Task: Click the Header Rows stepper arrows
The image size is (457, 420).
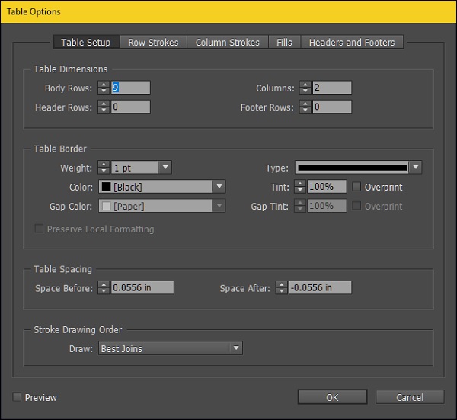Action: coord(104,107)
